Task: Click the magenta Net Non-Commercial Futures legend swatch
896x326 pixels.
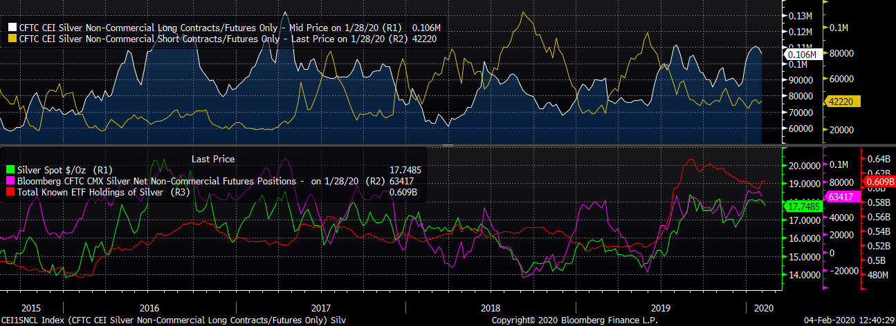Action: [x=10, y=182]
